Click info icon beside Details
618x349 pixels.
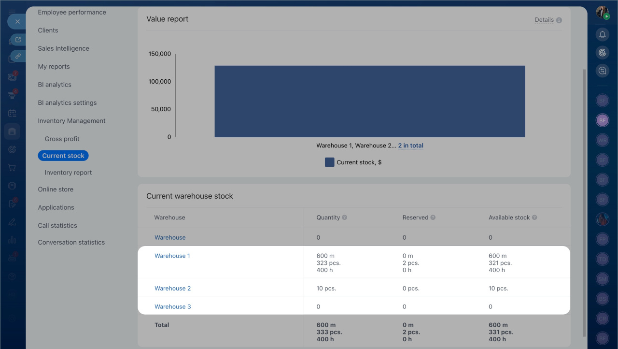[x=559, y=20]
